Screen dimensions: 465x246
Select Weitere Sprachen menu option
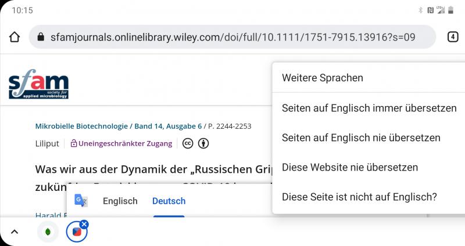322,78
